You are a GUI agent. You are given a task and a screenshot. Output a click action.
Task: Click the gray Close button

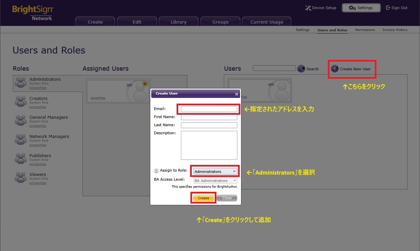pos(227,198)
